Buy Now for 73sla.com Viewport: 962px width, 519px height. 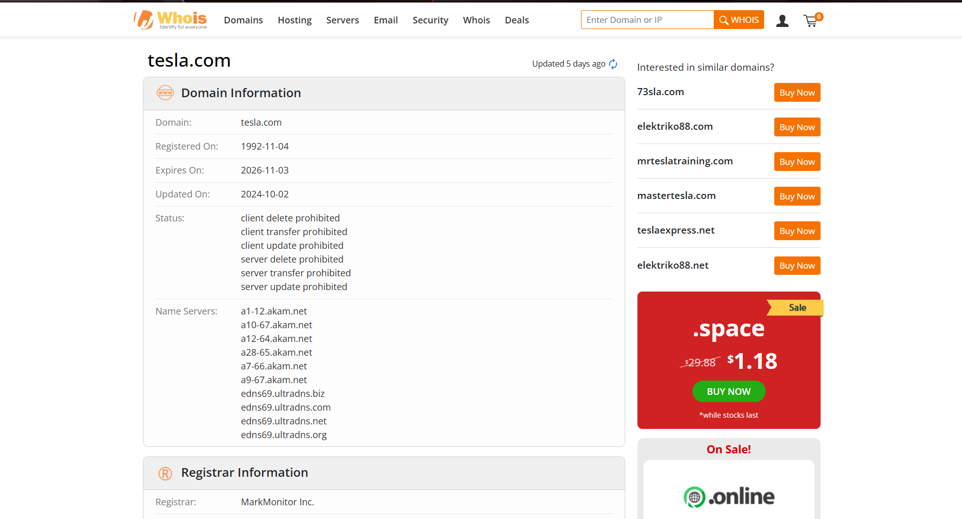click(797, 93)
